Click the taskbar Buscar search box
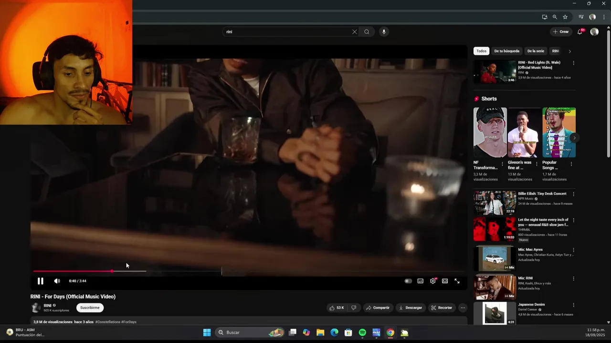611x343 pixels. coord(249,333)
